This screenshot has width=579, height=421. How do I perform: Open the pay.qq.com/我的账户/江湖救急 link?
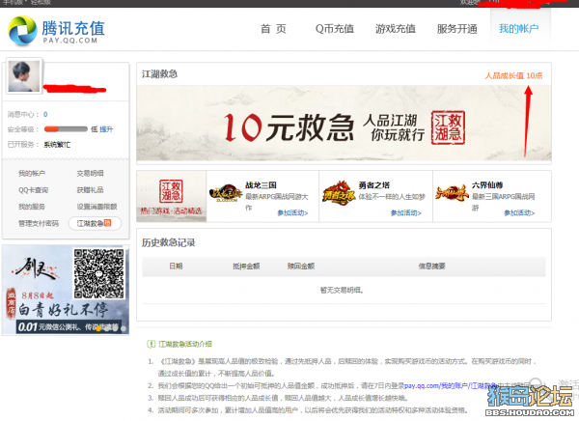click(450, 385)
